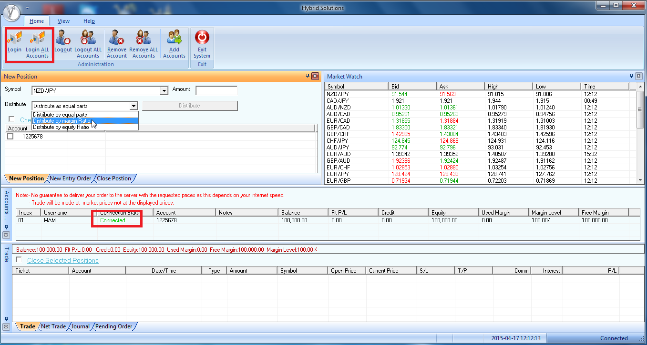The width and height of the screenshot is (647, 345).
Task: Close the Trade side panel
Action: tap(6, 327)
